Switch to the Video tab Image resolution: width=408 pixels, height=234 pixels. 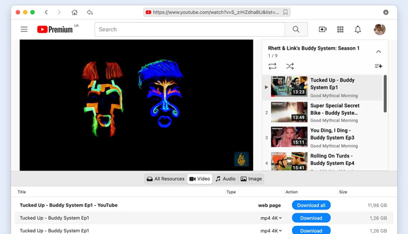pos(200,179)
